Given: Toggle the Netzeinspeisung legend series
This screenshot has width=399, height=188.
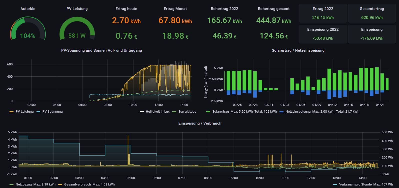Looking at the screenshot, I should (298, 112).
